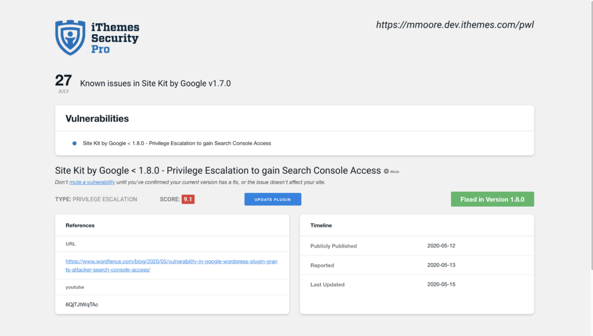
Task: Click the iThemes Security Pro wordmark text
Action: [x=114, y=36]
